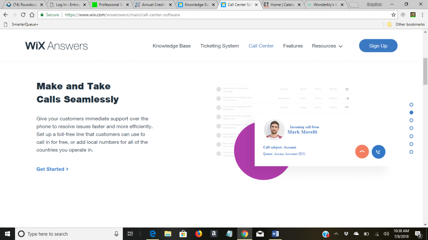Switch to the Roundcube browser tab
The height and width of the screenshot is (240, 428).
23,5
